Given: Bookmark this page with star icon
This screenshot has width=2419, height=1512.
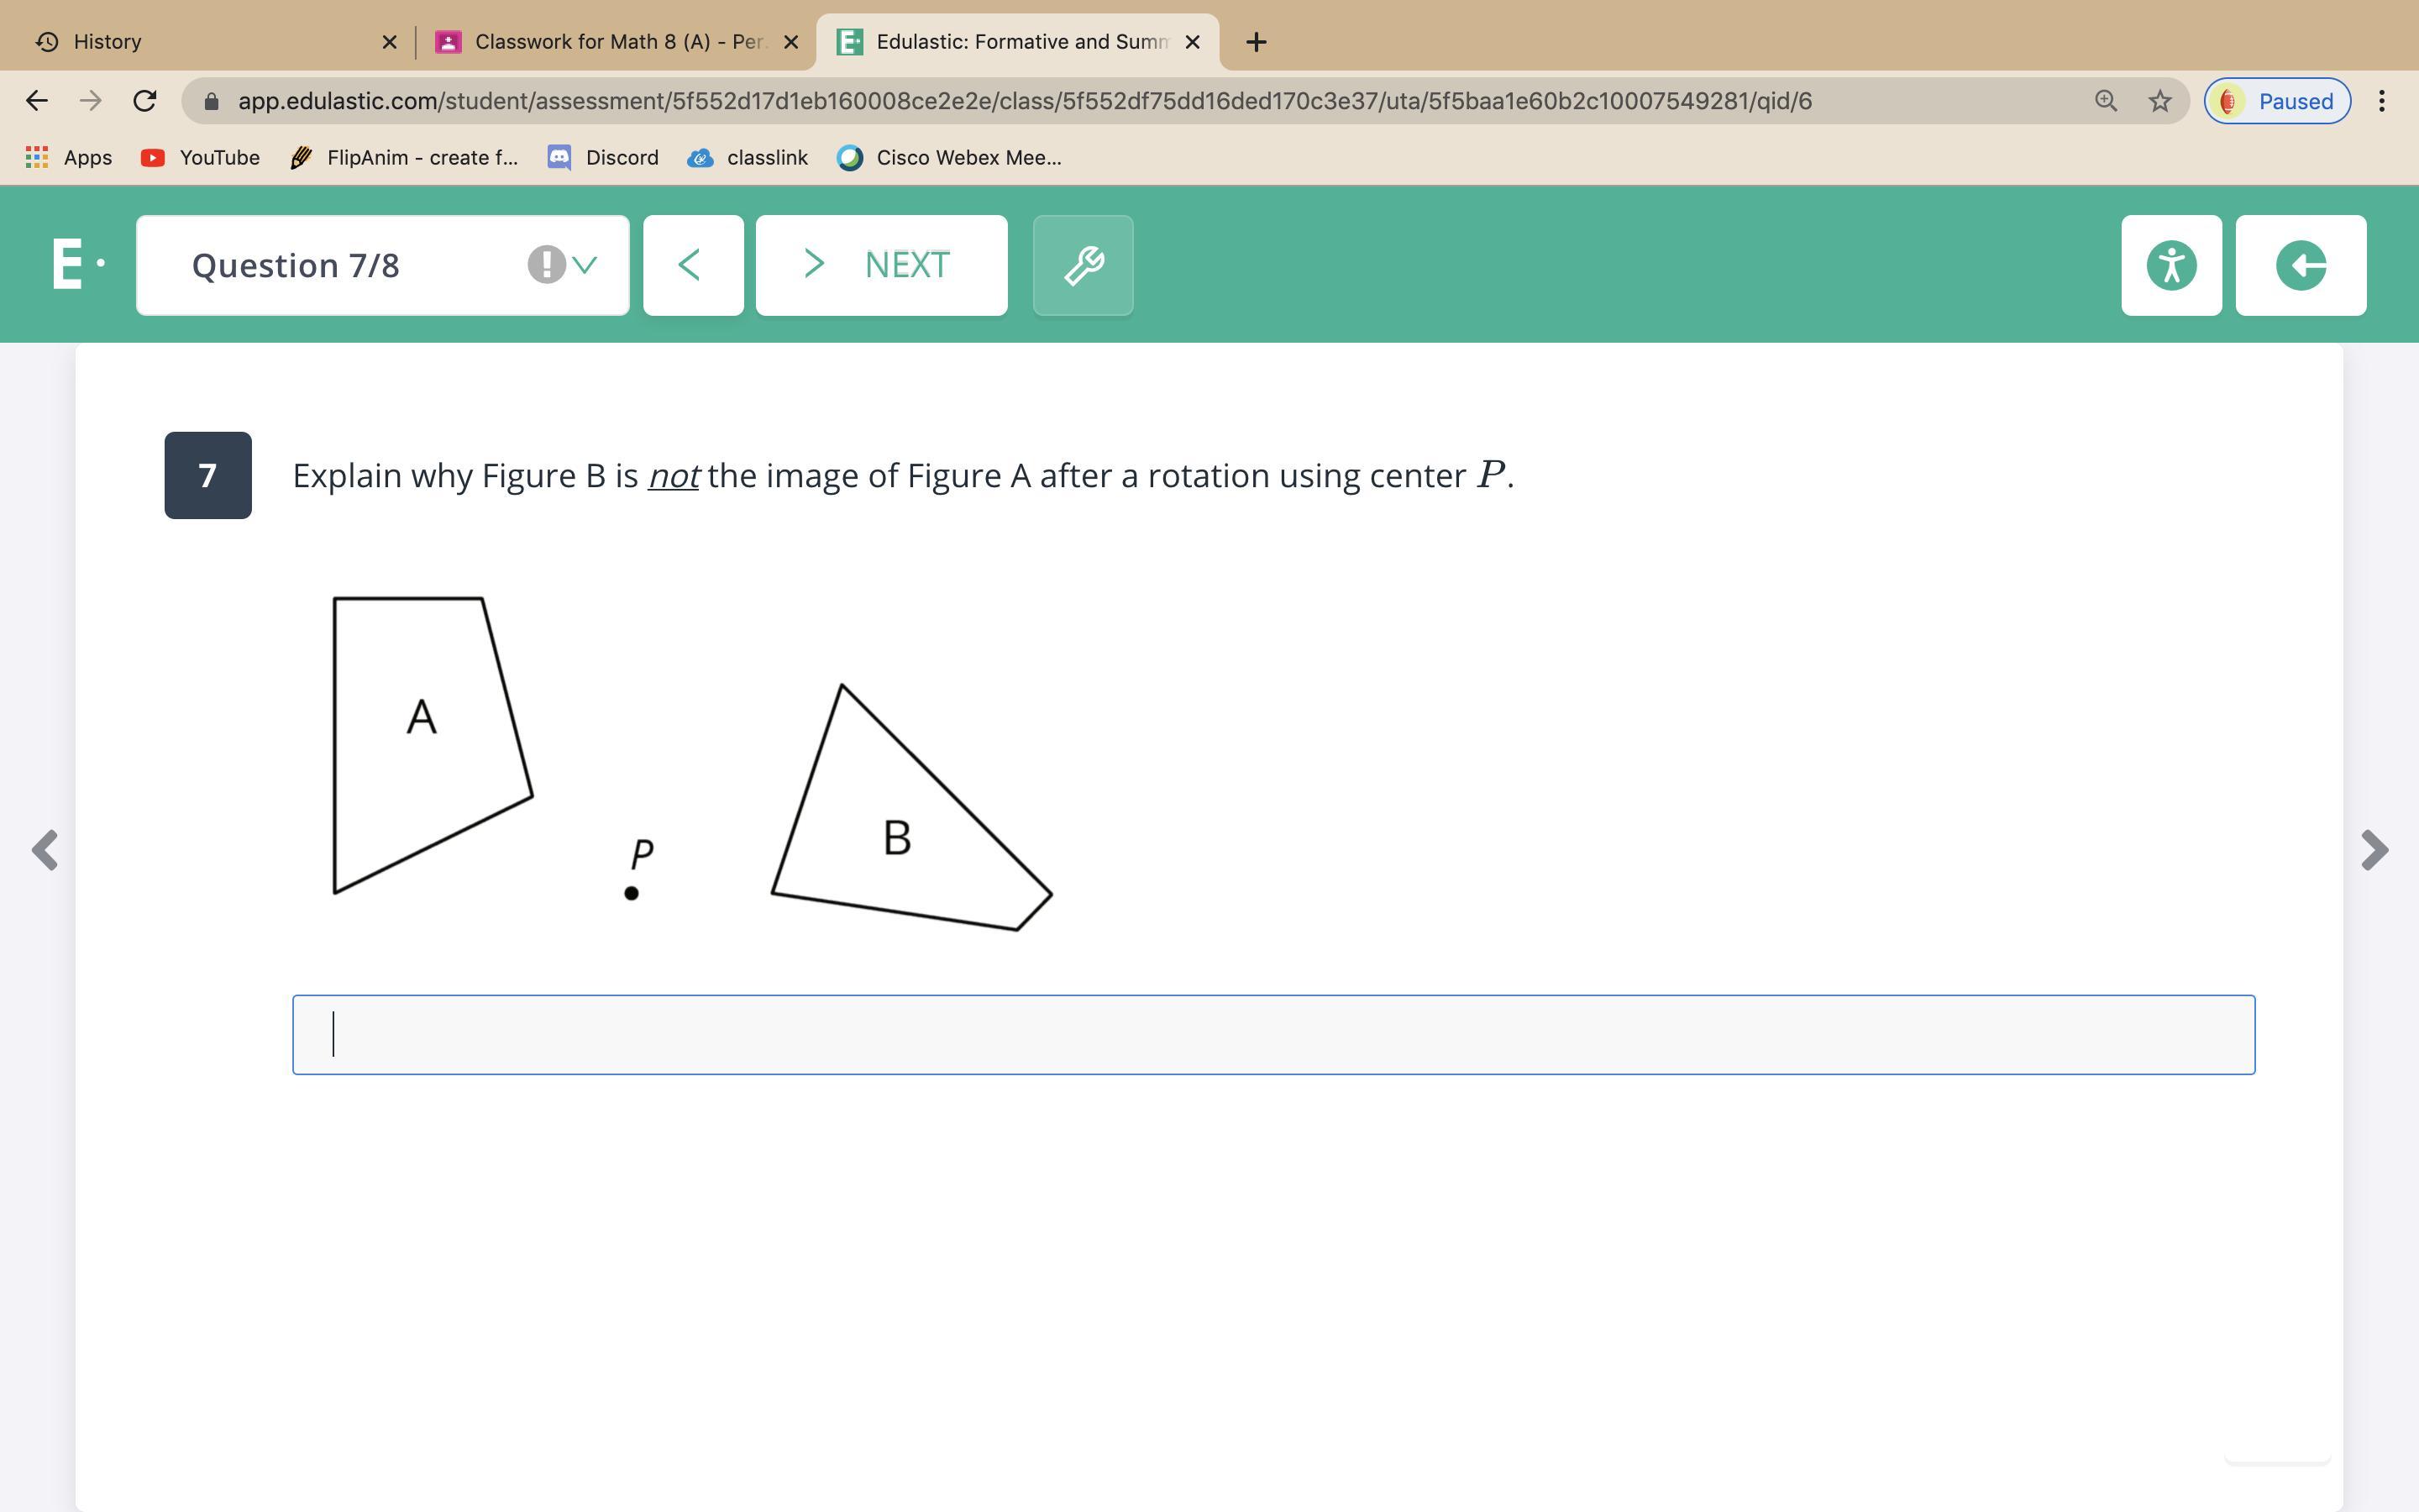Looking at the screenshot, I should pyautogui.click(x=2159, y=101).
